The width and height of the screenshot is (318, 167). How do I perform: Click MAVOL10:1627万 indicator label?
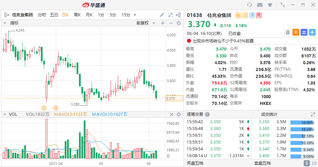110,114
